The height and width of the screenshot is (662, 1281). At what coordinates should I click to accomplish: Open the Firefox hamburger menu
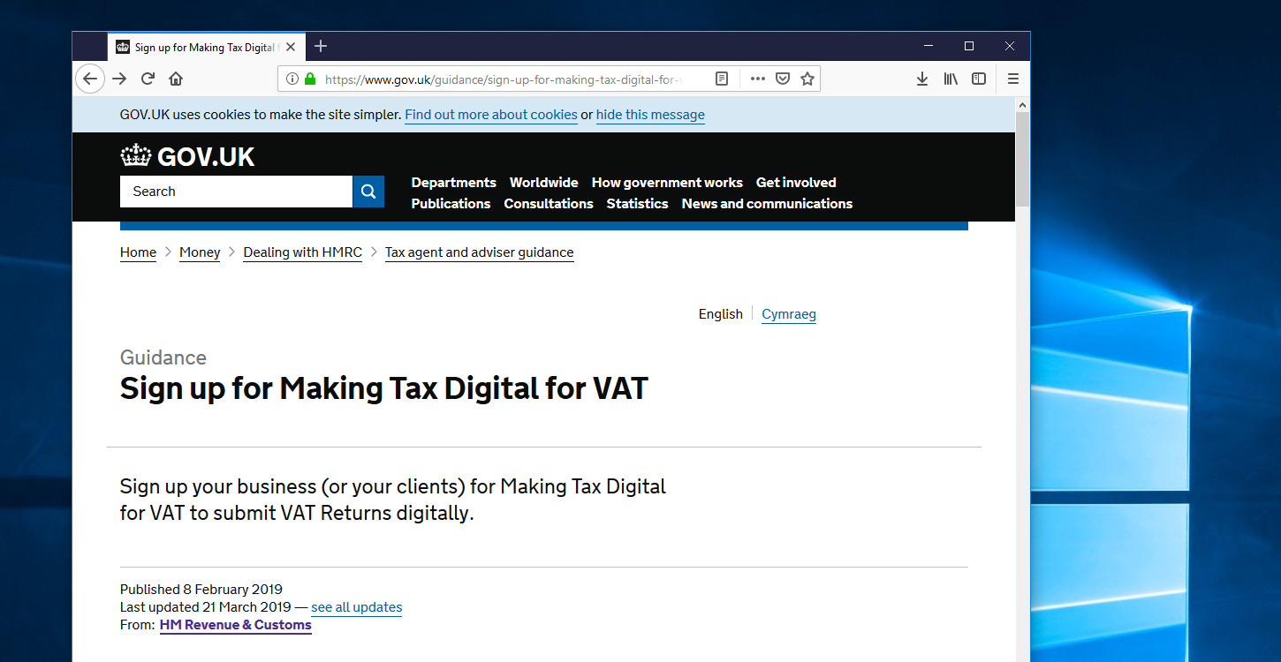tap(1013, 79)
